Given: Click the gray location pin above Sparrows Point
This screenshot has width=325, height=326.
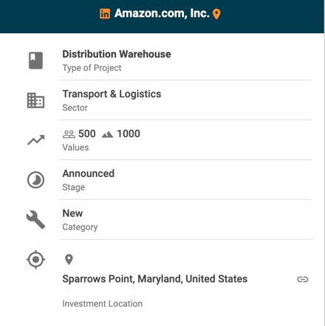Looking at the screenshot, I should tap(69, 260).
